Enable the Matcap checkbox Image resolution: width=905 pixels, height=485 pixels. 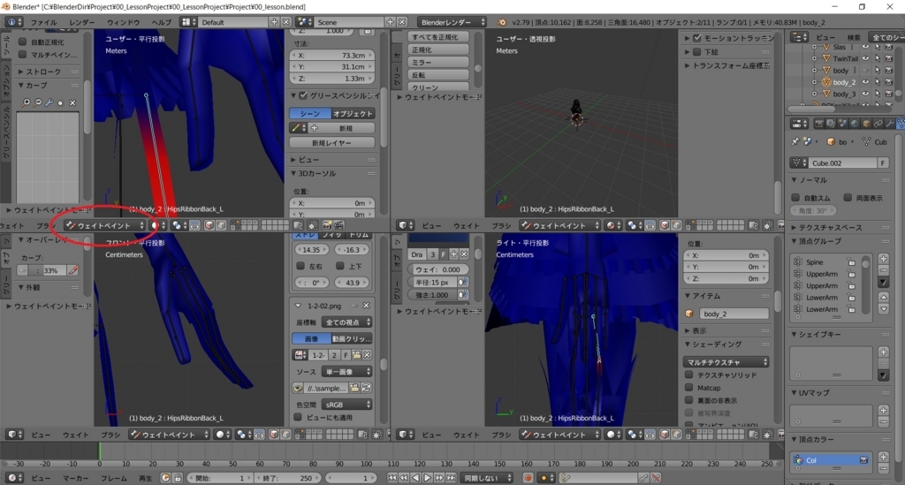coord(689,388)
